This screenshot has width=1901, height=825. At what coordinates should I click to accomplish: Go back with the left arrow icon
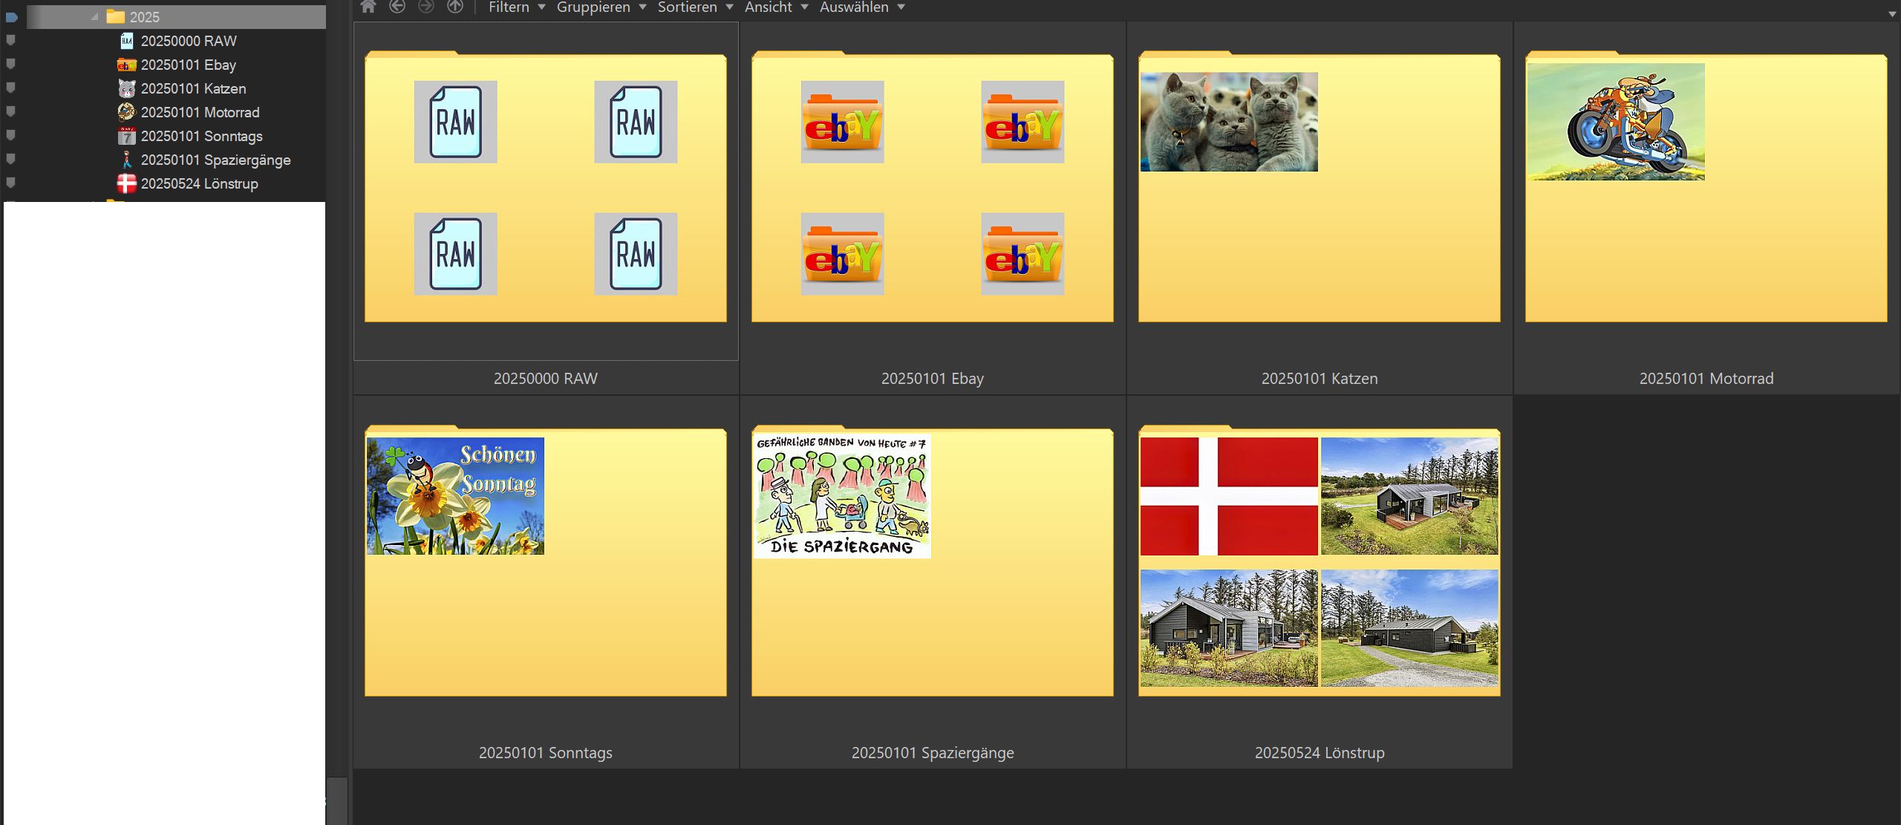pos(397,7)
